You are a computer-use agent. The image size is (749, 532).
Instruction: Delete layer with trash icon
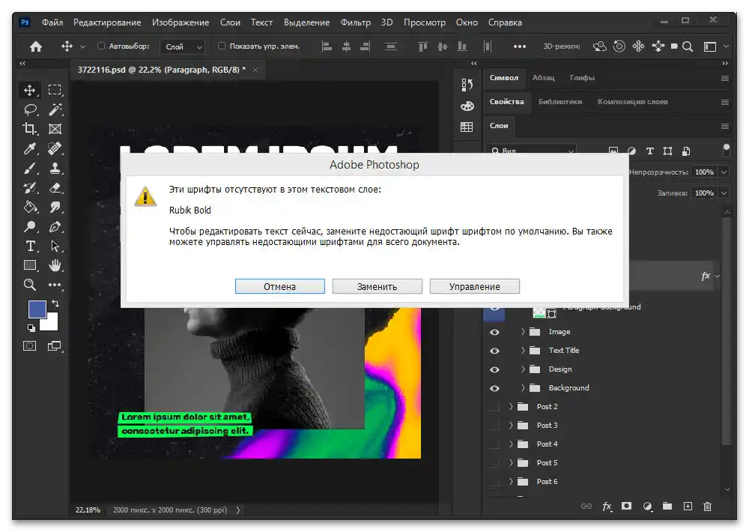point(708,507)
